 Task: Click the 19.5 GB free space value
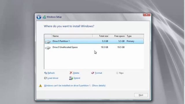click(121, 47)
